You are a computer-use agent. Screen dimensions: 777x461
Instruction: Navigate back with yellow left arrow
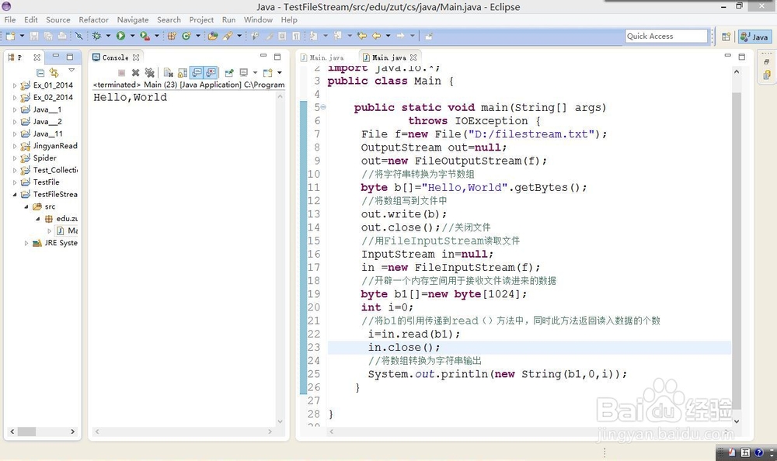[x=377, y=36]
